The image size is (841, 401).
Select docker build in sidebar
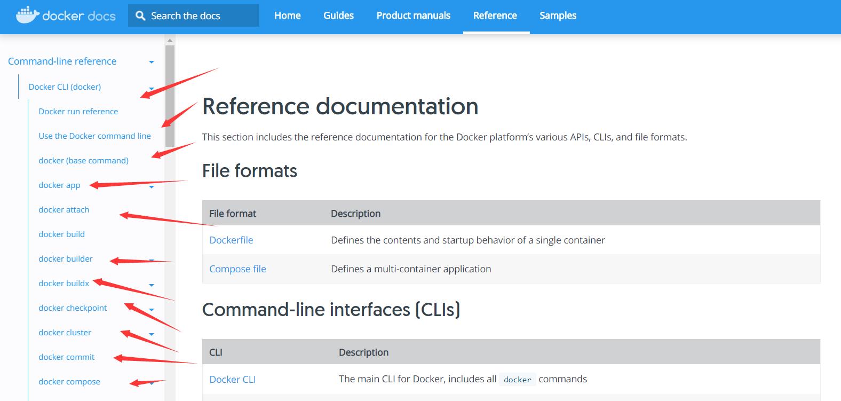pos(61,234)
